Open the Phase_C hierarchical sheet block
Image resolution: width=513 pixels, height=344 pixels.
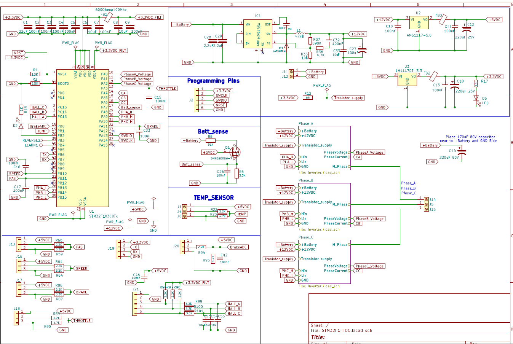[324, 262]
